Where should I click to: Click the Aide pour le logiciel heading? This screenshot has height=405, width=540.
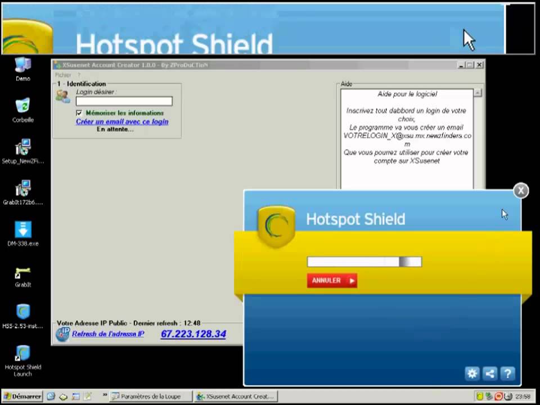pyautogui.click(x=407, y=94)
